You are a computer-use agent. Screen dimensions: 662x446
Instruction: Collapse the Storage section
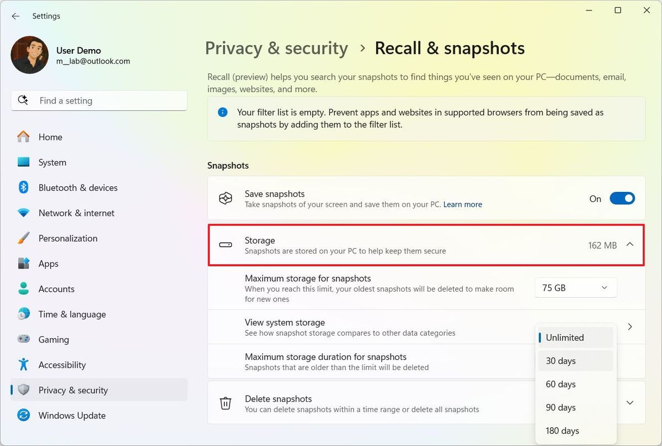[x=630, y=245]
